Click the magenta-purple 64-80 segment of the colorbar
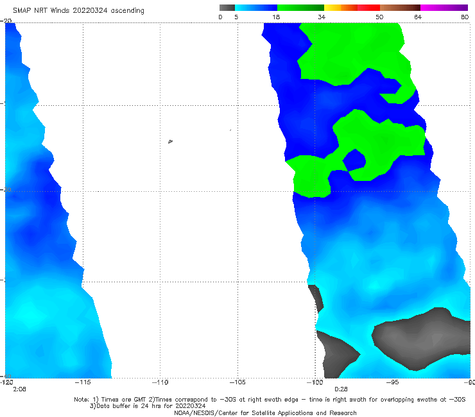Viewport: 475px width, 417px height. pyautogui.click(x=444, y=8)
